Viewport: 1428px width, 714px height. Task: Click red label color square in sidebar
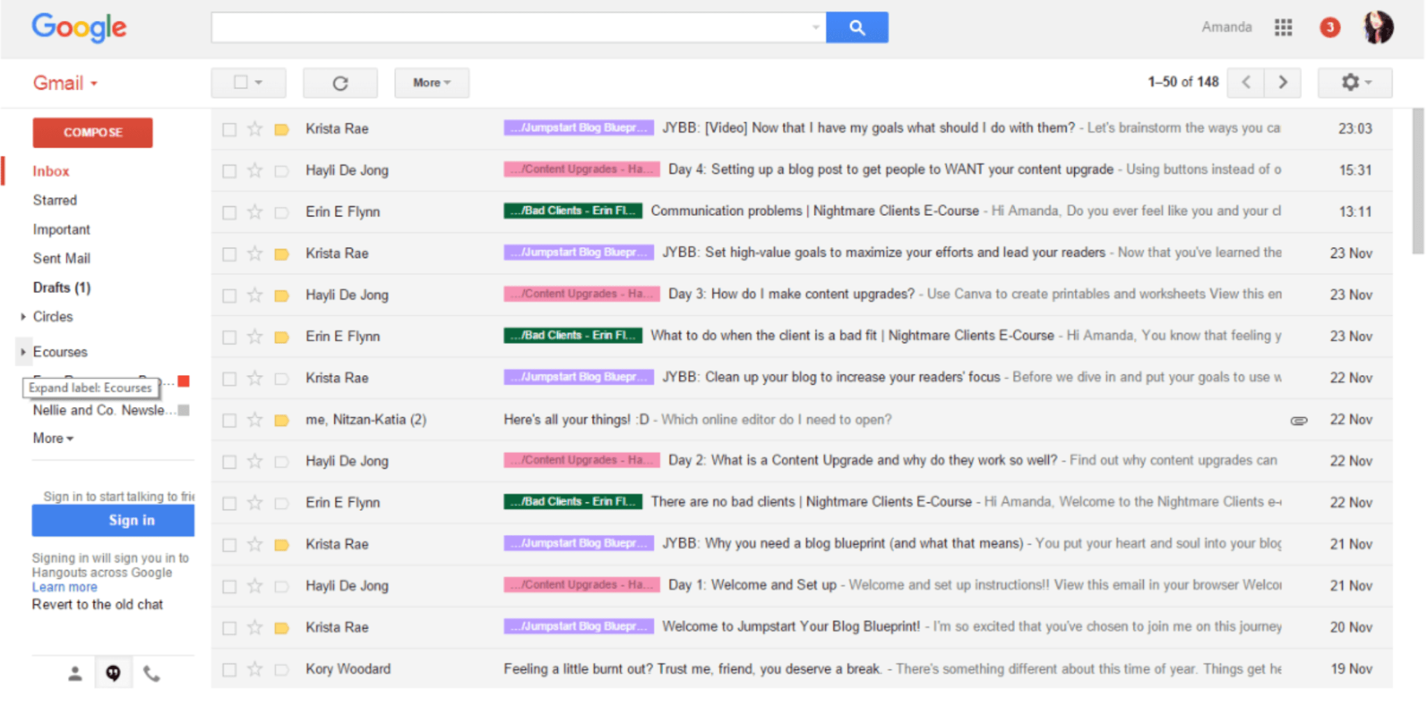pos(184,381)
